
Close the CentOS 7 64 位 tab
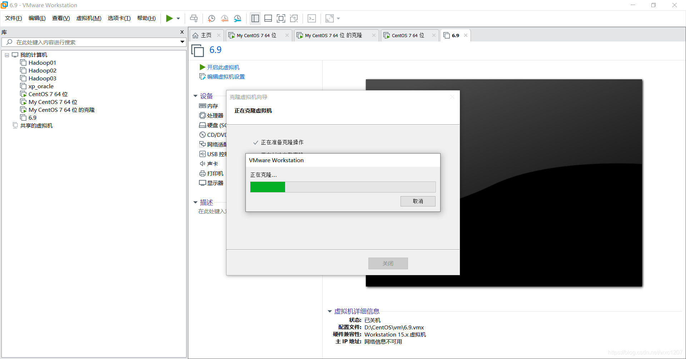click(x=434, y=35)
